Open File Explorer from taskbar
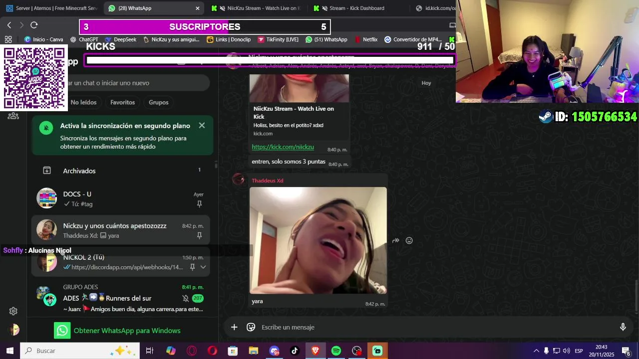The image size is (639, 359). [x=253, y=351]
